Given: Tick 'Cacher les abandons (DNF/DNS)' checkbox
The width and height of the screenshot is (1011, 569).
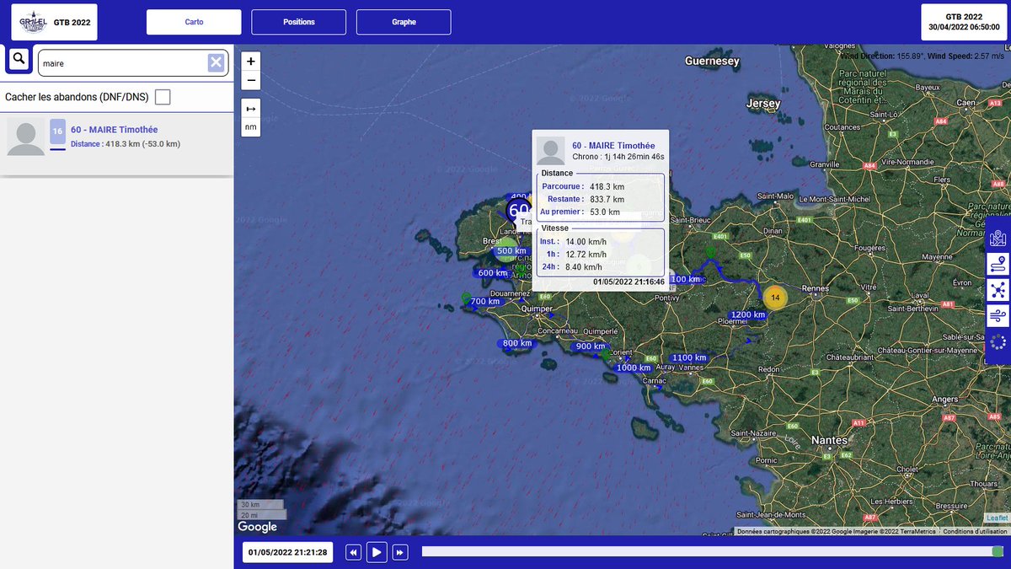Looking at the screenshot, I should tap(163, 97).
